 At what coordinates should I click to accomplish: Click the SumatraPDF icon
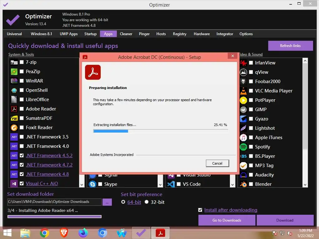point(14,118)
